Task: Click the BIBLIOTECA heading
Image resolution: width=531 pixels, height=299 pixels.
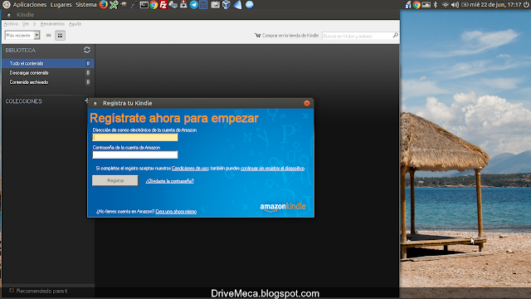Action: (x=20, y=51)
